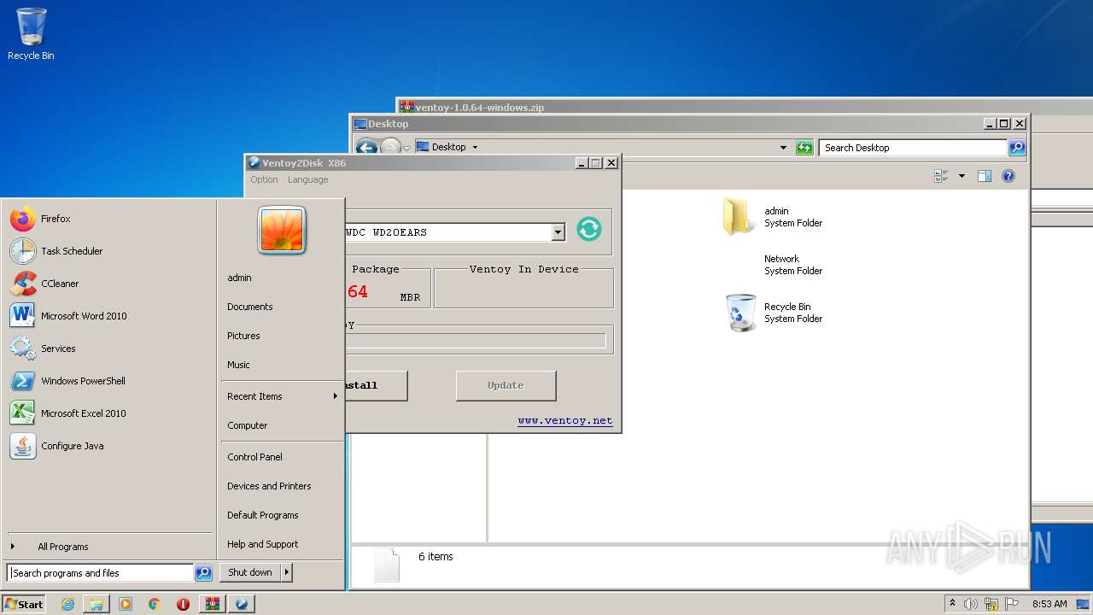Open the device dropdown showing WDC WD20EARS

[558, 232]
